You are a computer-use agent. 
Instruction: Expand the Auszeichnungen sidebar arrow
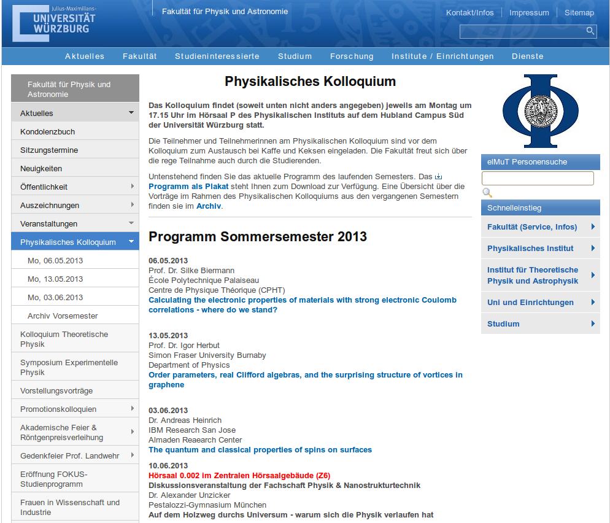tap(133, 204)
